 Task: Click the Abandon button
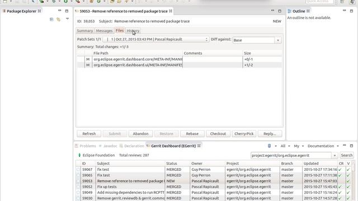pos(140,134)
